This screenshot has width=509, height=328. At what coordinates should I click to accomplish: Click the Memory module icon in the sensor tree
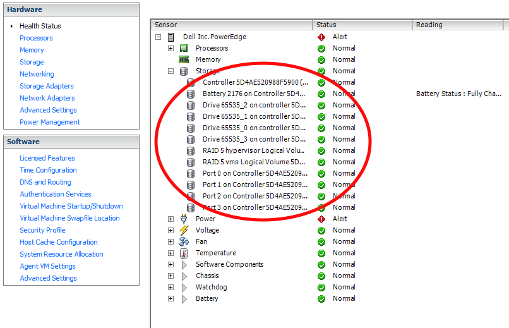184,60
